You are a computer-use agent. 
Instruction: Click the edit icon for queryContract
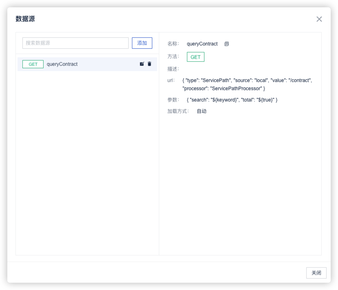(x=142, y=64)
